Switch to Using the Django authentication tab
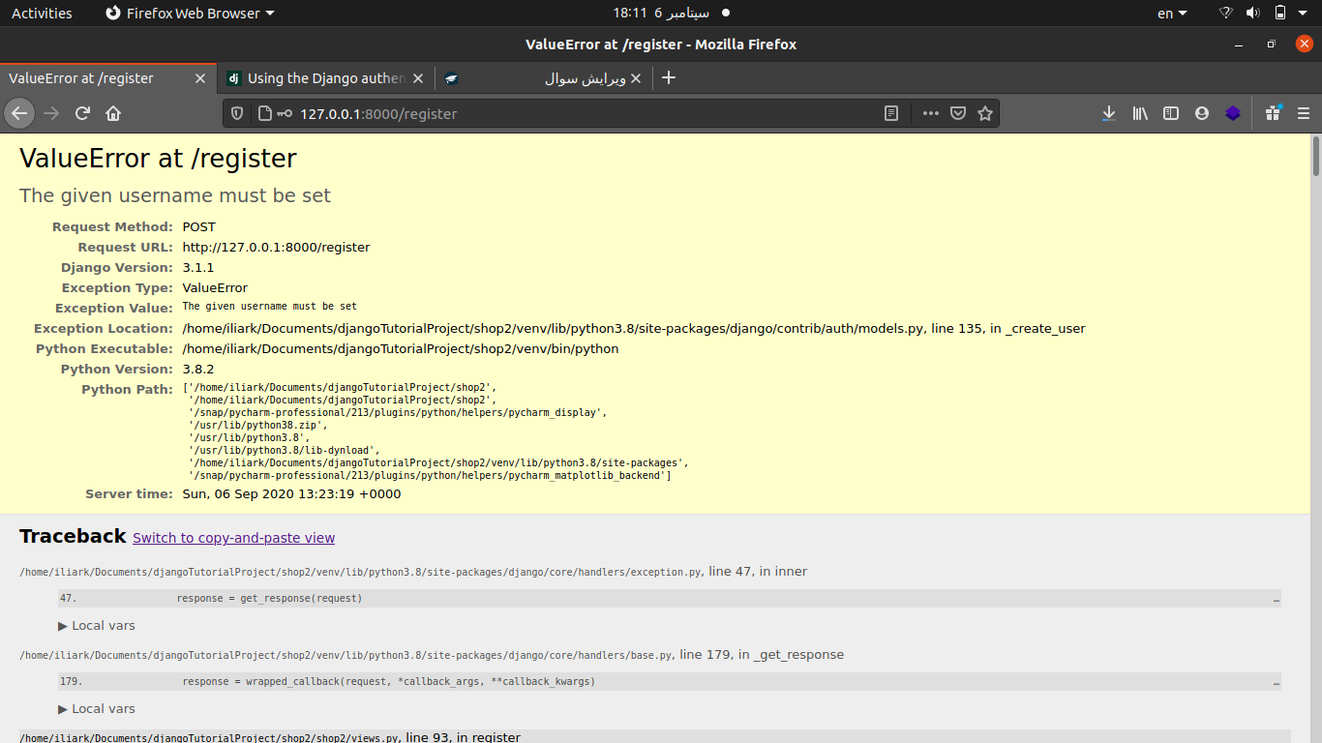The height and width of the screenshot is (743, 1322). click(324, 78)
